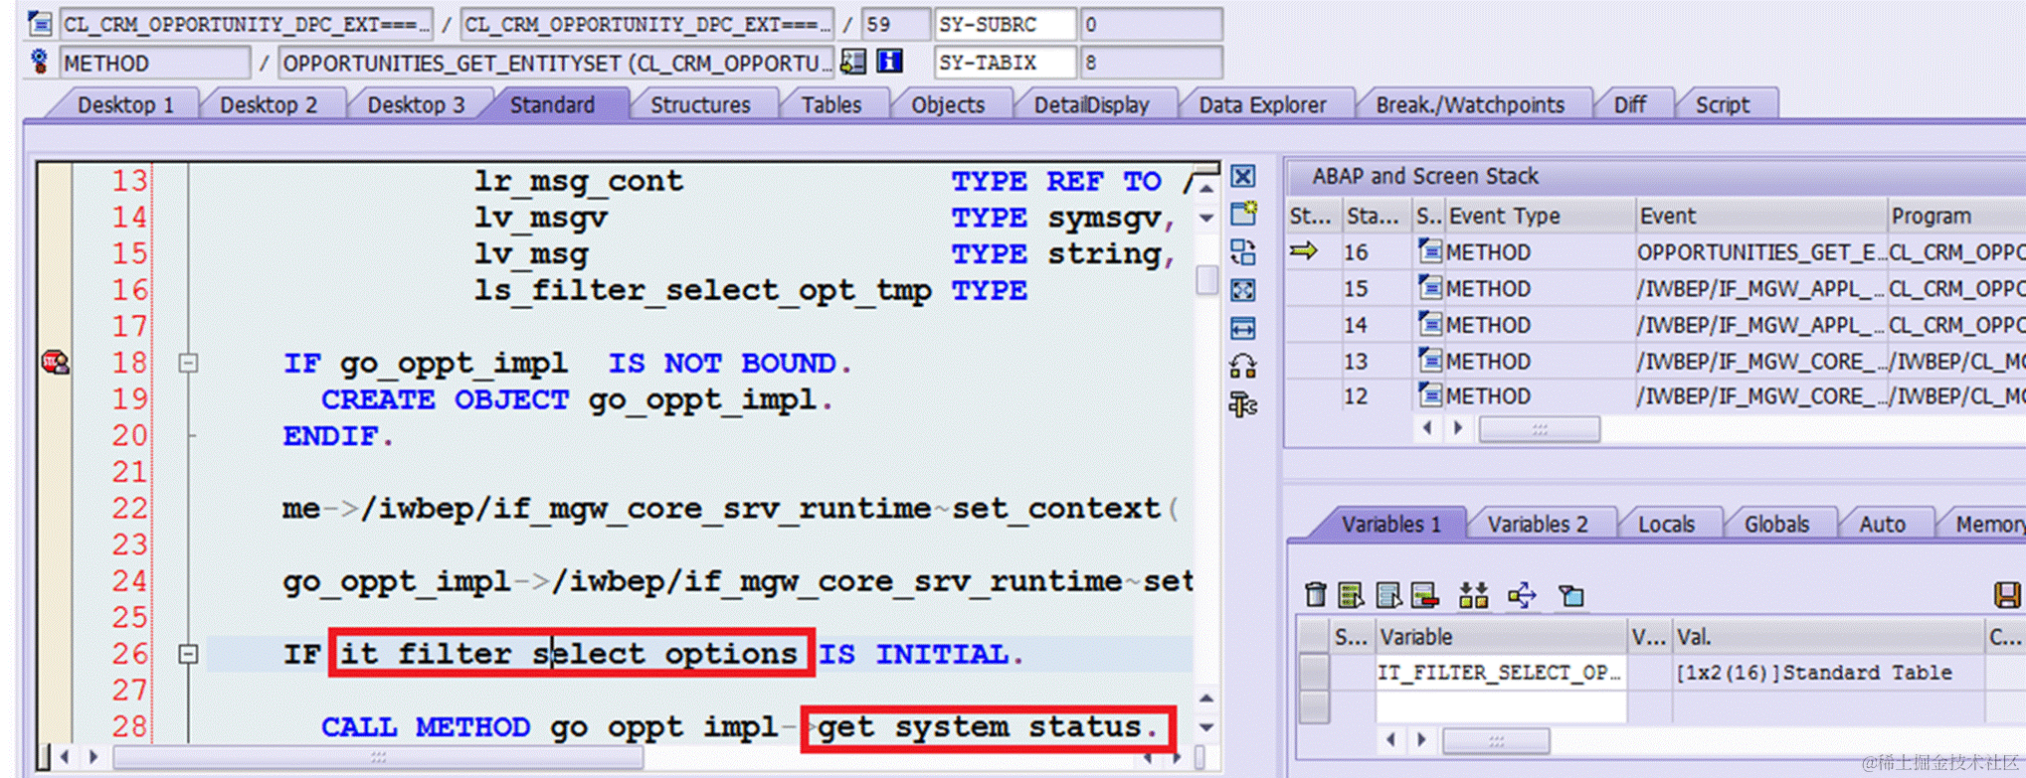Click IT_FILTER_SELECT_OP variable cell
Image resolution: width=2026 pixels, height=778 pixels.
(1501, 673)
